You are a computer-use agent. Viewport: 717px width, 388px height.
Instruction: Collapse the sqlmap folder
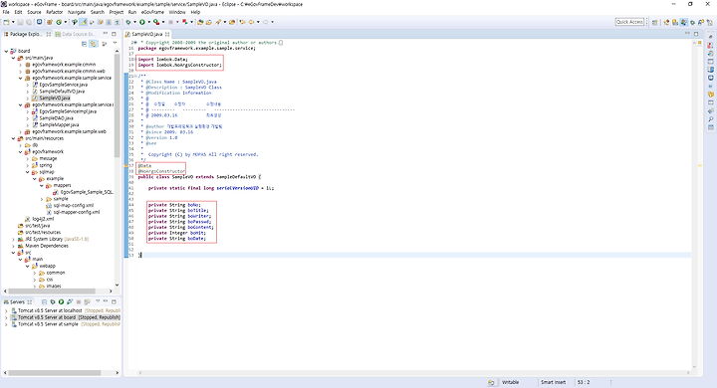[28, 172]
